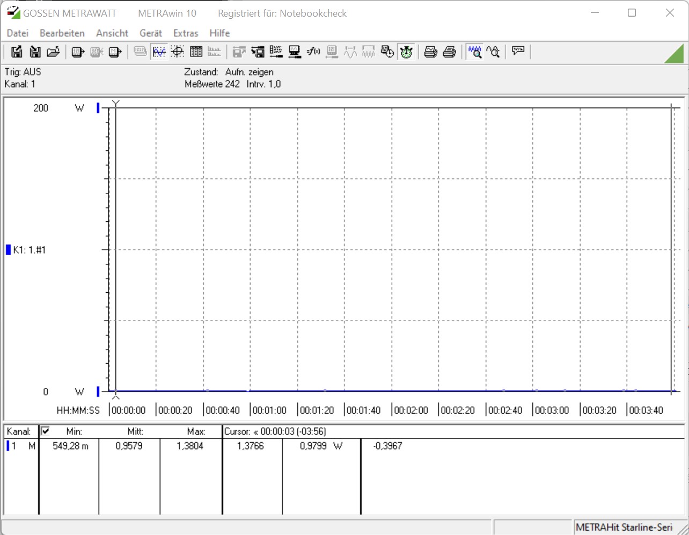Click the save-with-upward-arrow disk icon

pyautogui.click(x=17, y=52)
